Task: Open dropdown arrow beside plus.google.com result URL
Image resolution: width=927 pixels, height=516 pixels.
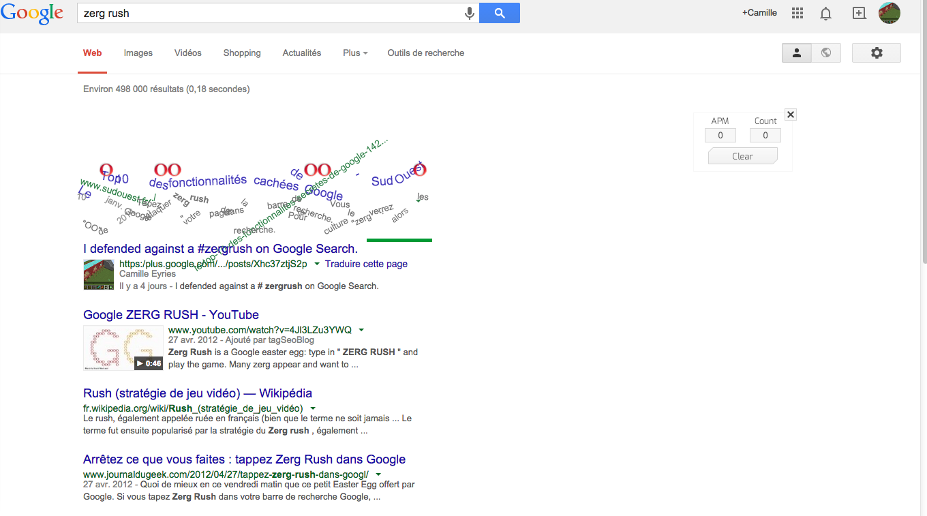Action: point(317,264)
